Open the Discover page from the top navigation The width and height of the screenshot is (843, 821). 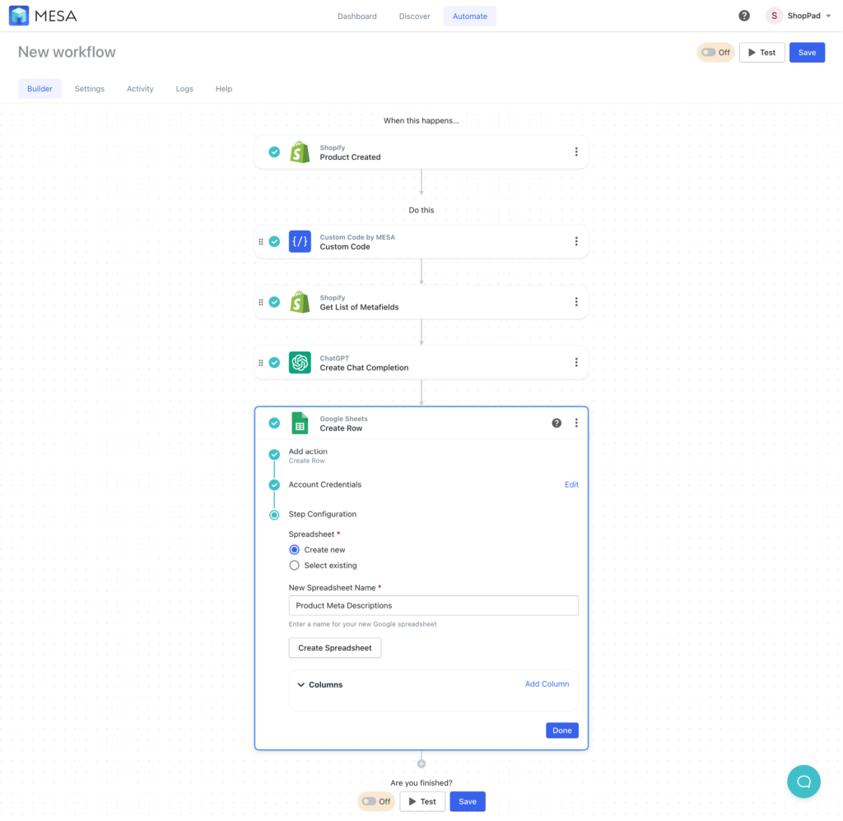pyautogui.click(x=414, y=16)
